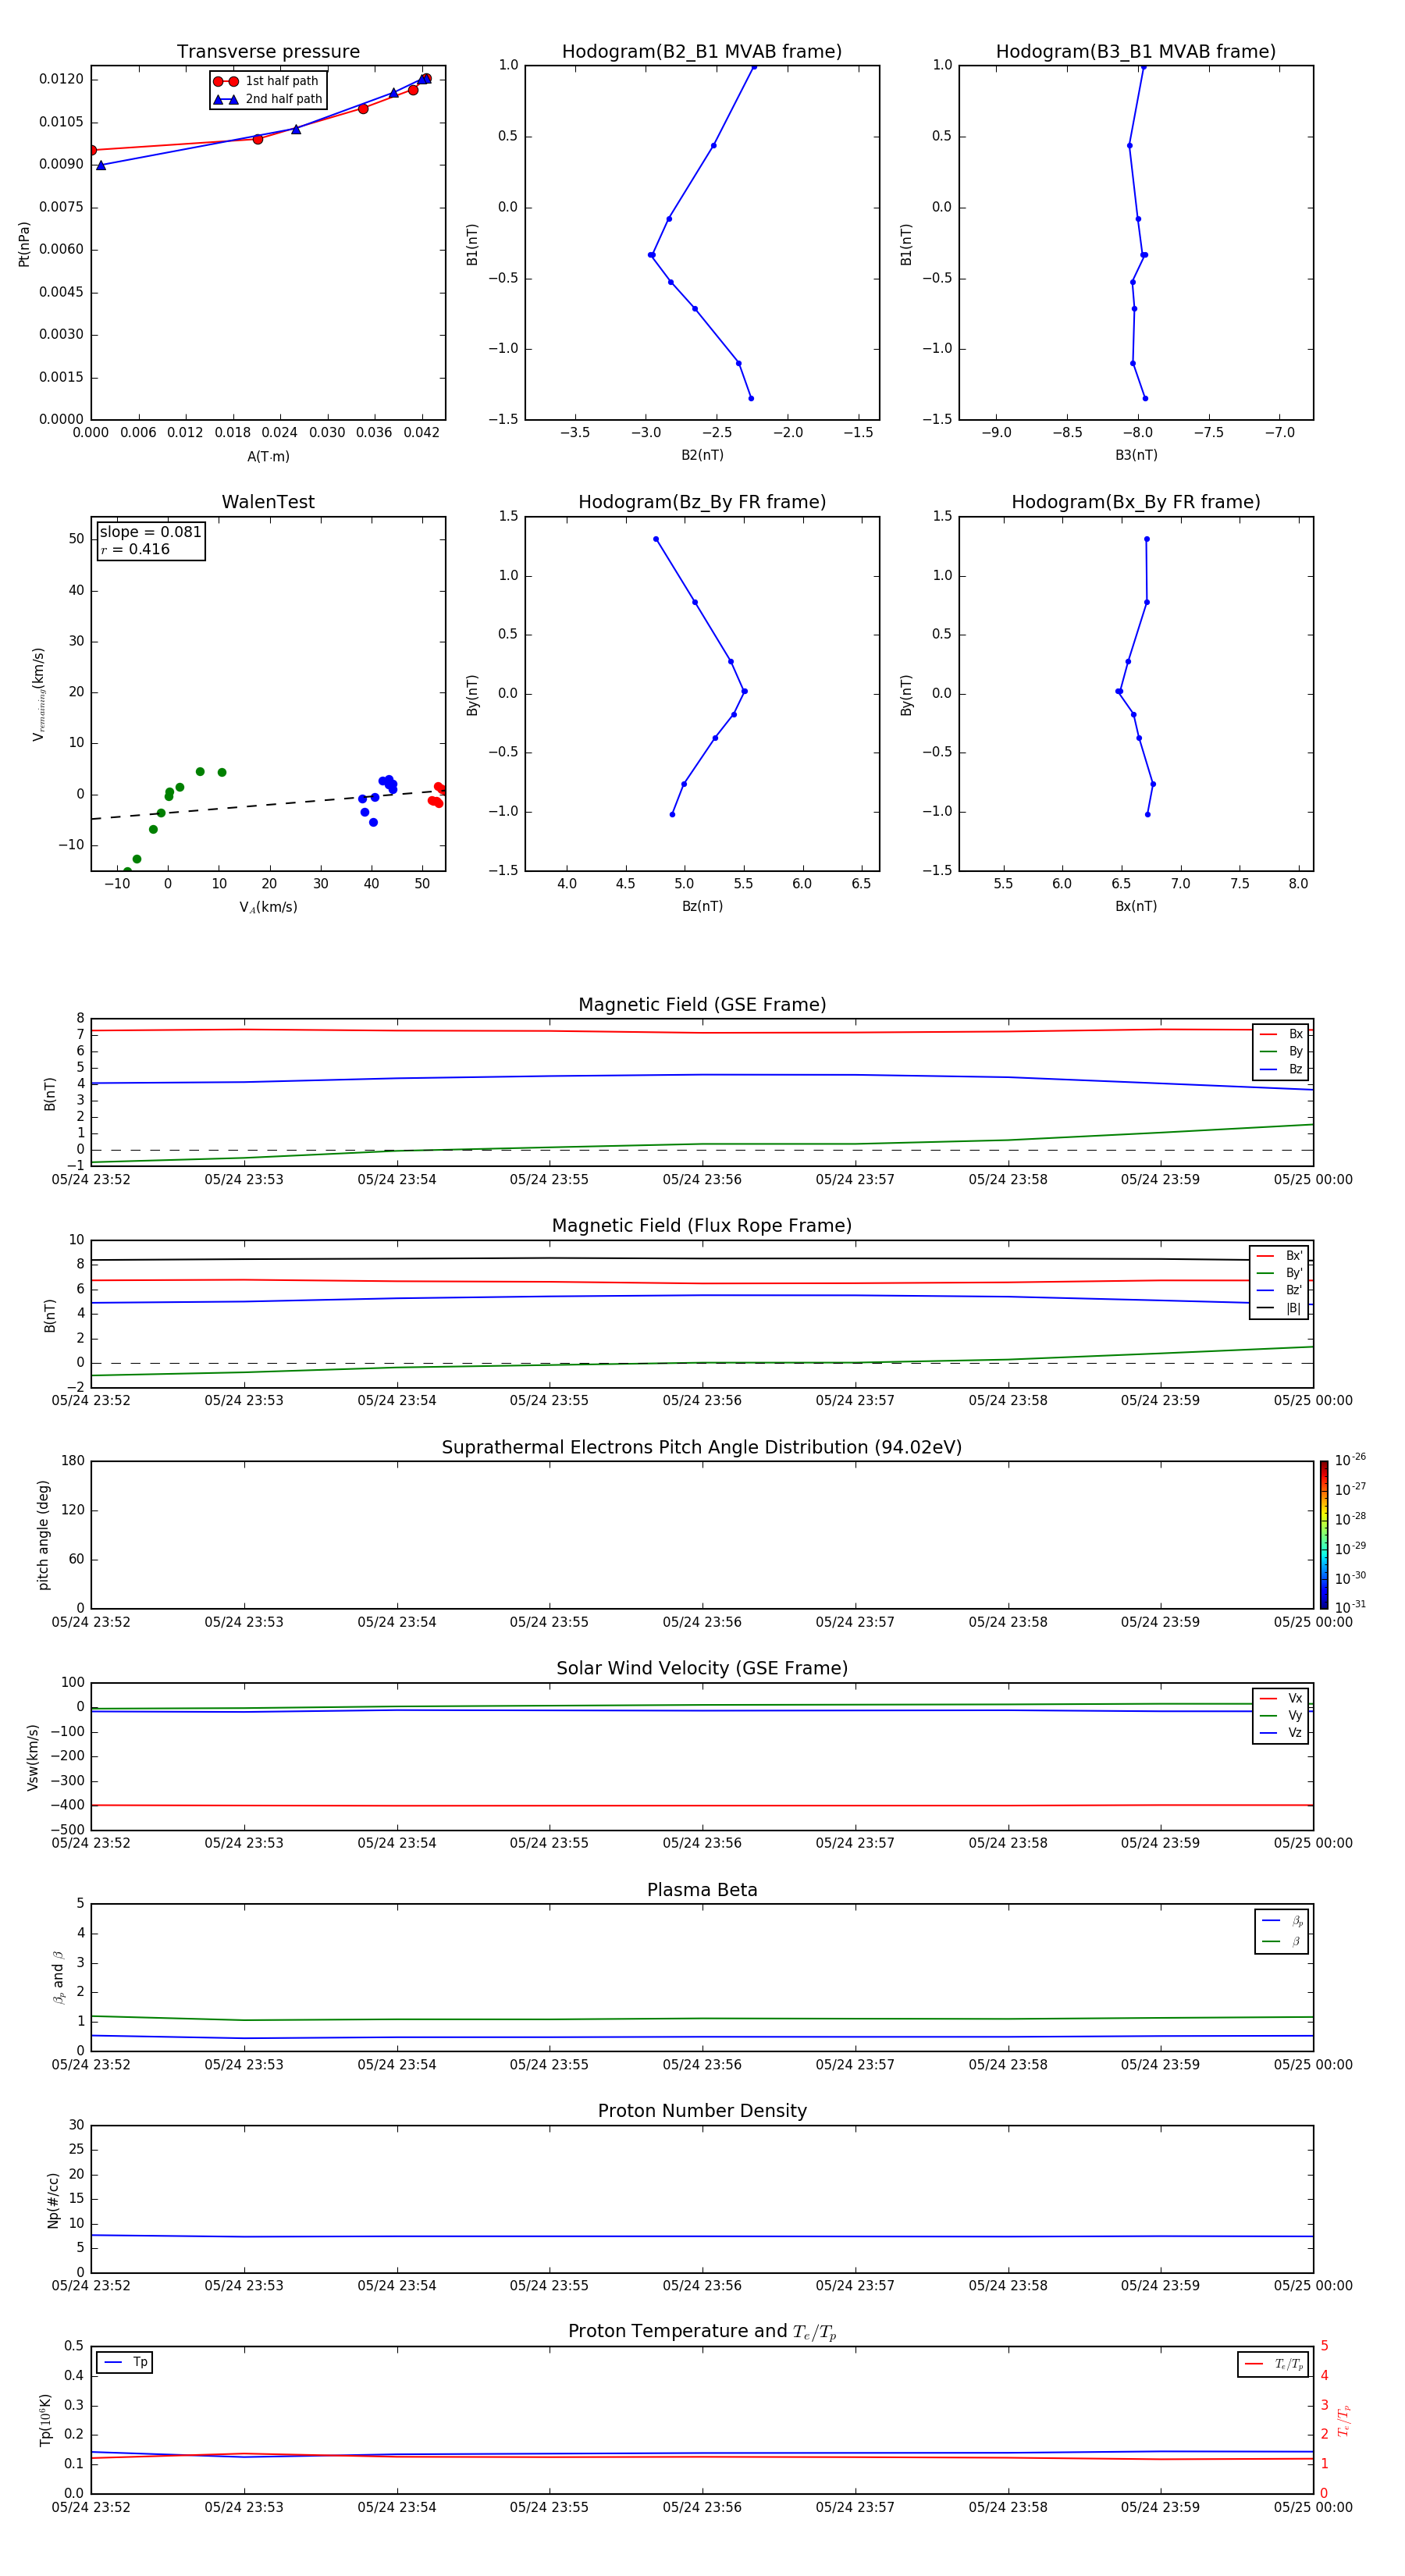Click the 'Plasma Beta' panel title

tap(702, 1890)
